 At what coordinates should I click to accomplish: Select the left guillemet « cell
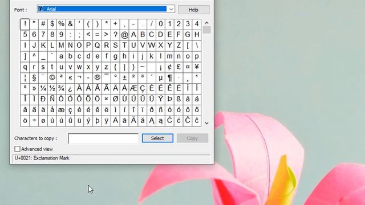tap(70, 77)
